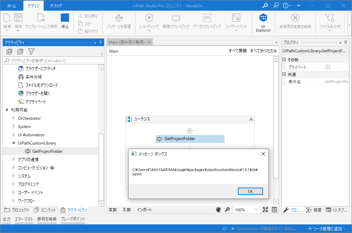The height and width of the screenshot is (233, 352).
Task: Switch to the デバッグ tab
Action: [56, 6]
